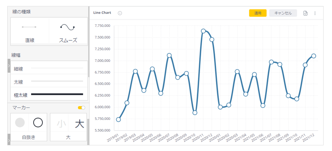The width and height of the screenshot is (332, 151).
Task: Click the first data point above 2019/01
Action: (118, 119)
